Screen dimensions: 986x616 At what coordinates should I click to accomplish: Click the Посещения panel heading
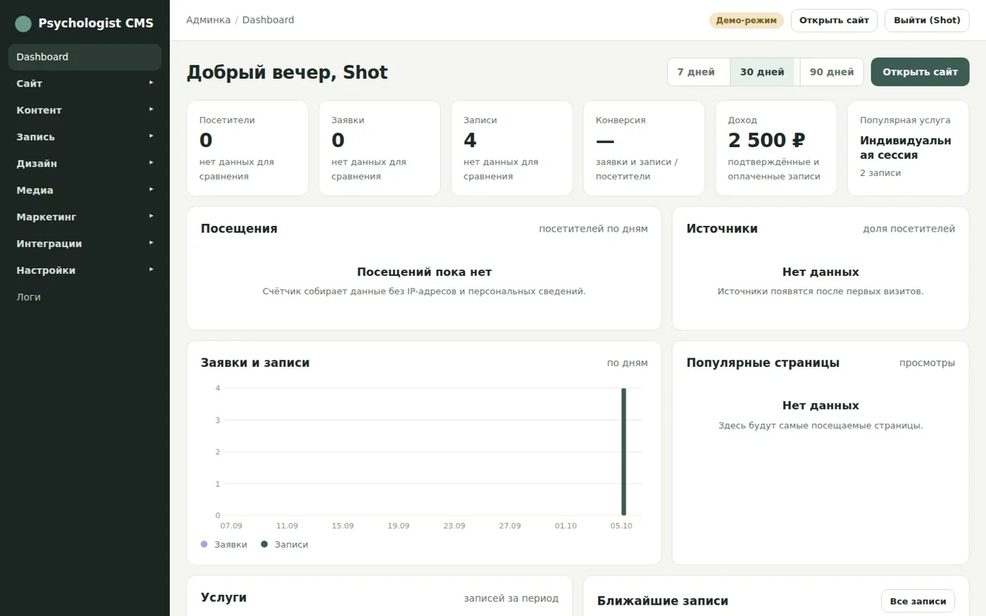(239, 229)
